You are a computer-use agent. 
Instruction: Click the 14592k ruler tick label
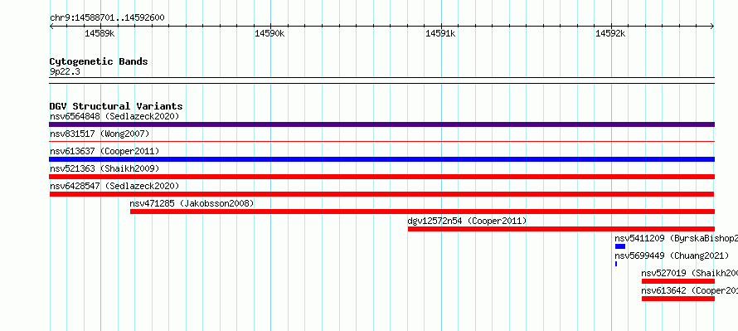tap(610, 33)
